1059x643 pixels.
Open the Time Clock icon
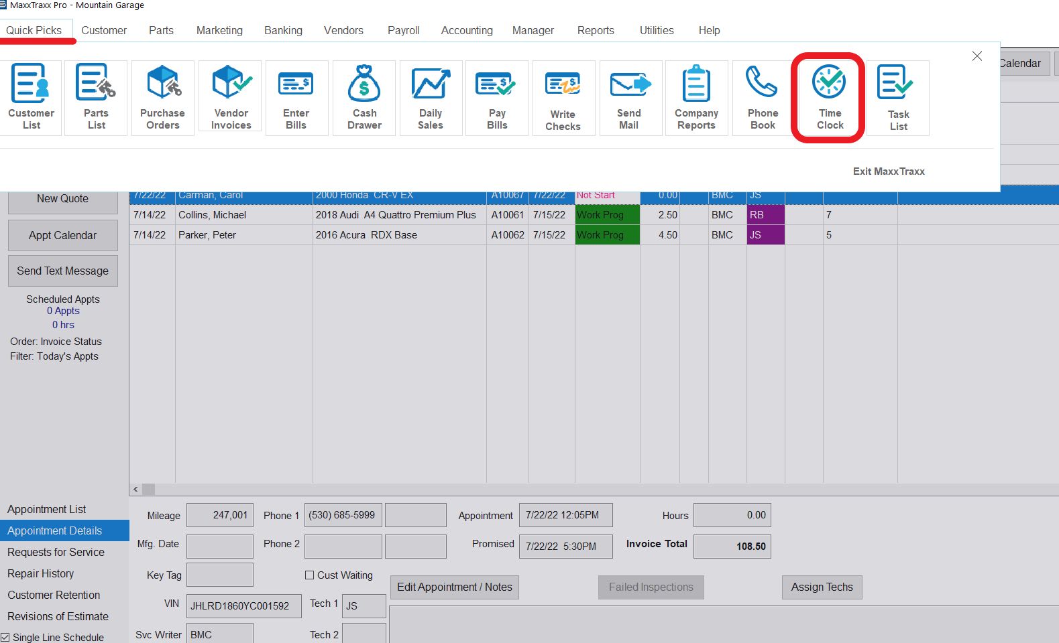tap(830, 98)
